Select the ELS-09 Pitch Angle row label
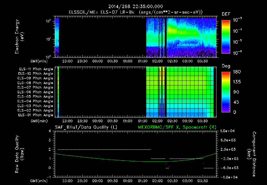The width and height of the screenshot is (267, 185). coord(35,78)
